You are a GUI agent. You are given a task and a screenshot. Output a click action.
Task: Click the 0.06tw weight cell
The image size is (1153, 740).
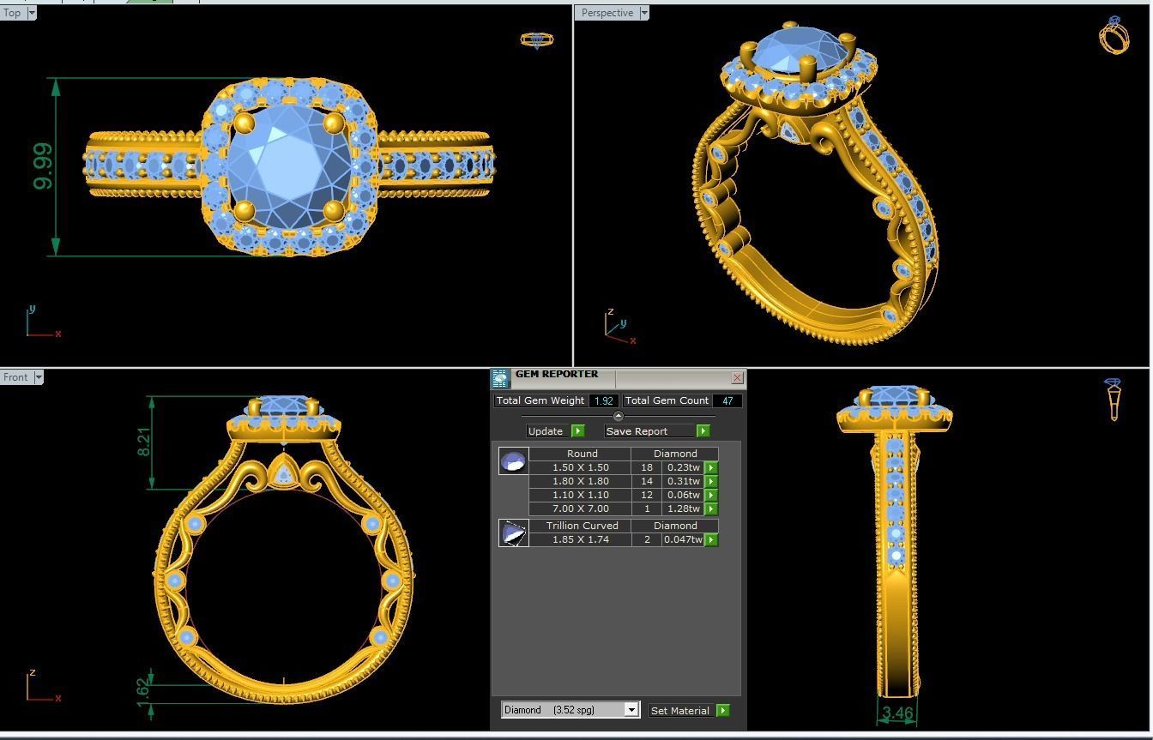click(x=683, y=495)
